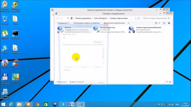Click Сетевые подключения breadcrumb
The image size is (191, 107).
[x=119, y=18]
